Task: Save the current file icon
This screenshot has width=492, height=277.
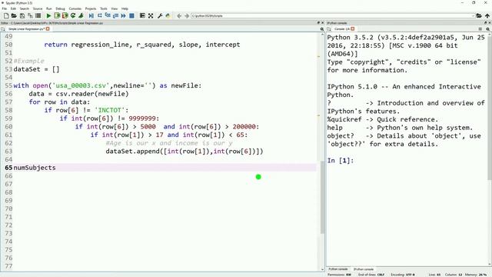Action: pyautogui.click(x=22, y=15)
